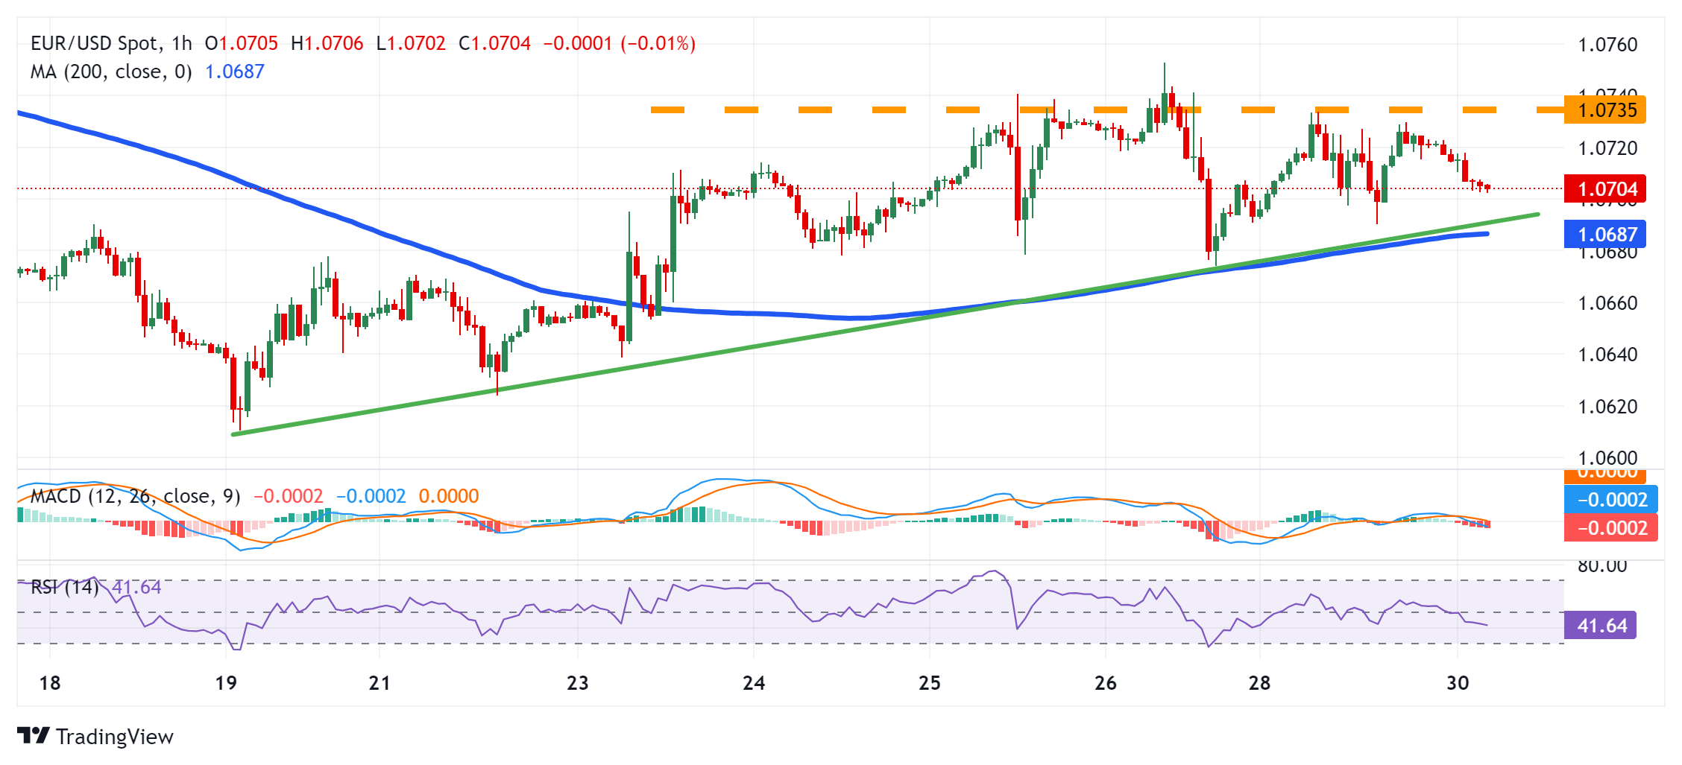Click the 1.0620 level on price axis
The width and height of the screenshot is (1682, 765).
tap(1607, 407)
